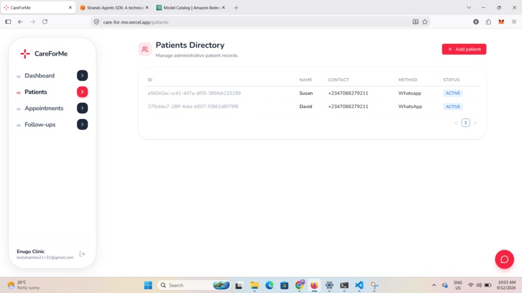Screen dimensions: 522x293
Task: Click the ID column header
Action: click(x=150, y=80)
